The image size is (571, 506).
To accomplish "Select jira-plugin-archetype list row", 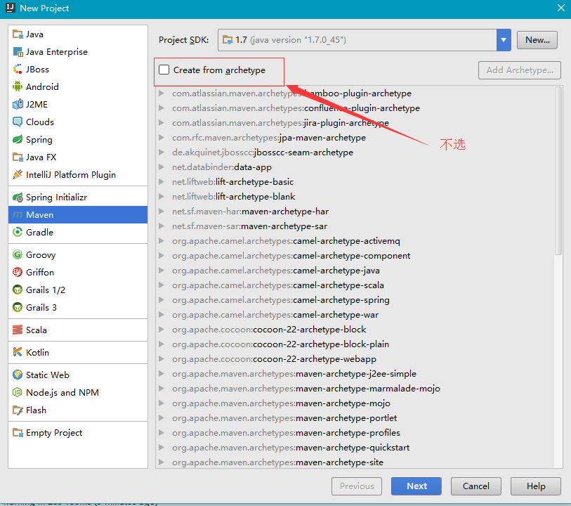I will tap(355, 123).
